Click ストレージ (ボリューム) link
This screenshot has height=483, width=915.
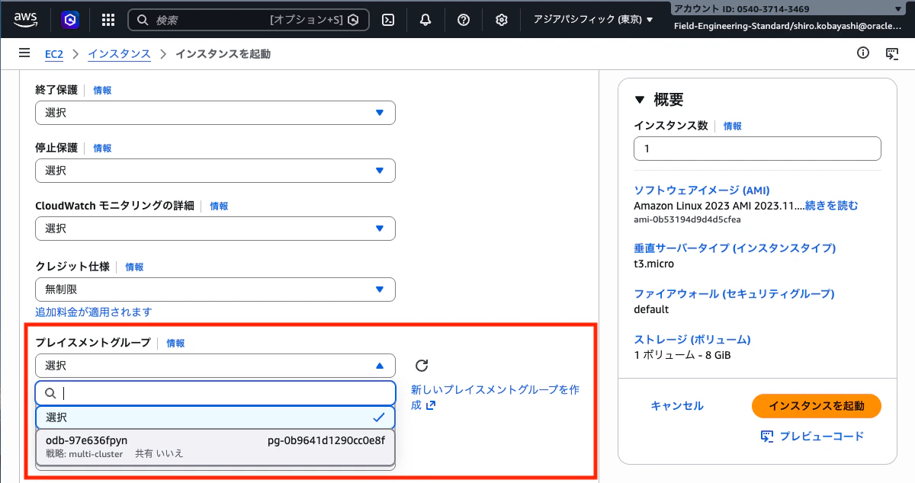tap(692, 340)
